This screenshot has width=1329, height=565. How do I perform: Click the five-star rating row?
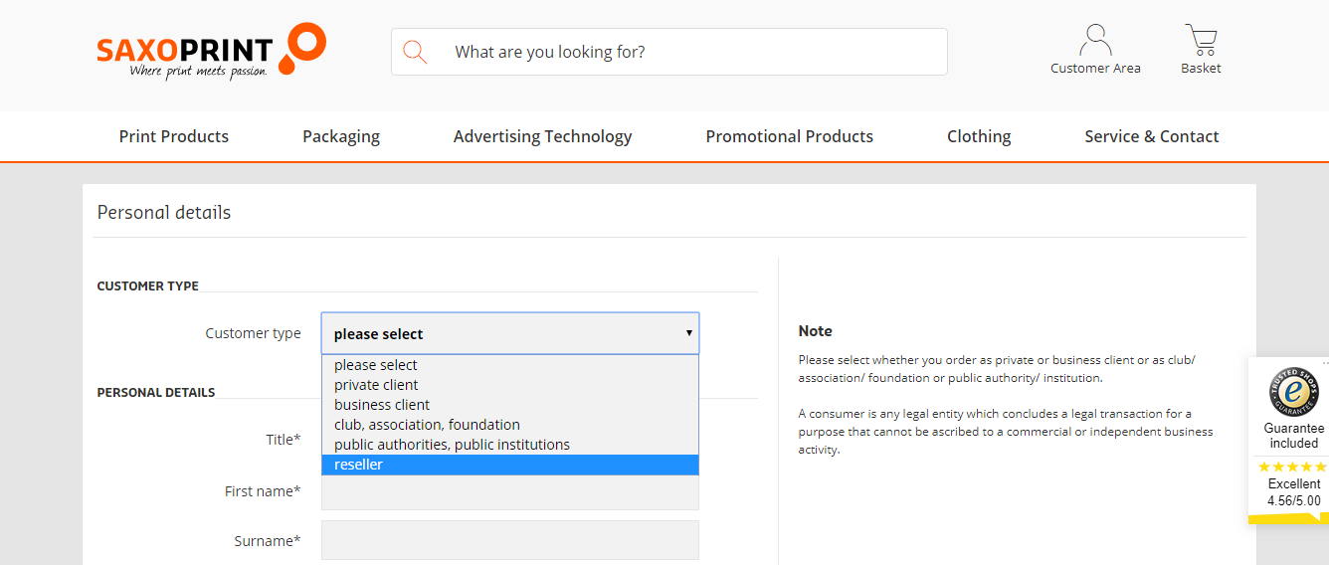(1292, 467)
